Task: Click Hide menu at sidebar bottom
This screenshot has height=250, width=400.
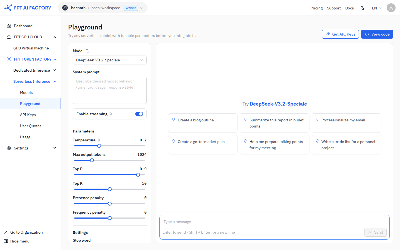Action: [20, 241]
